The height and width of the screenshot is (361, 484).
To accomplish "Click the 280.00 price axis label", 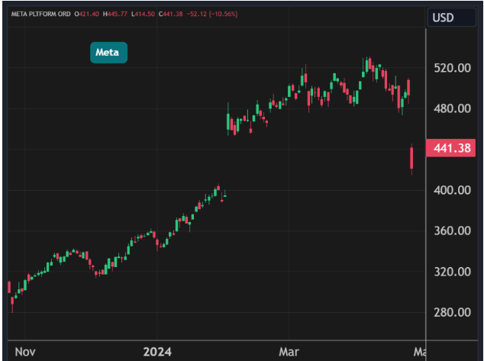I will [452, 313].
